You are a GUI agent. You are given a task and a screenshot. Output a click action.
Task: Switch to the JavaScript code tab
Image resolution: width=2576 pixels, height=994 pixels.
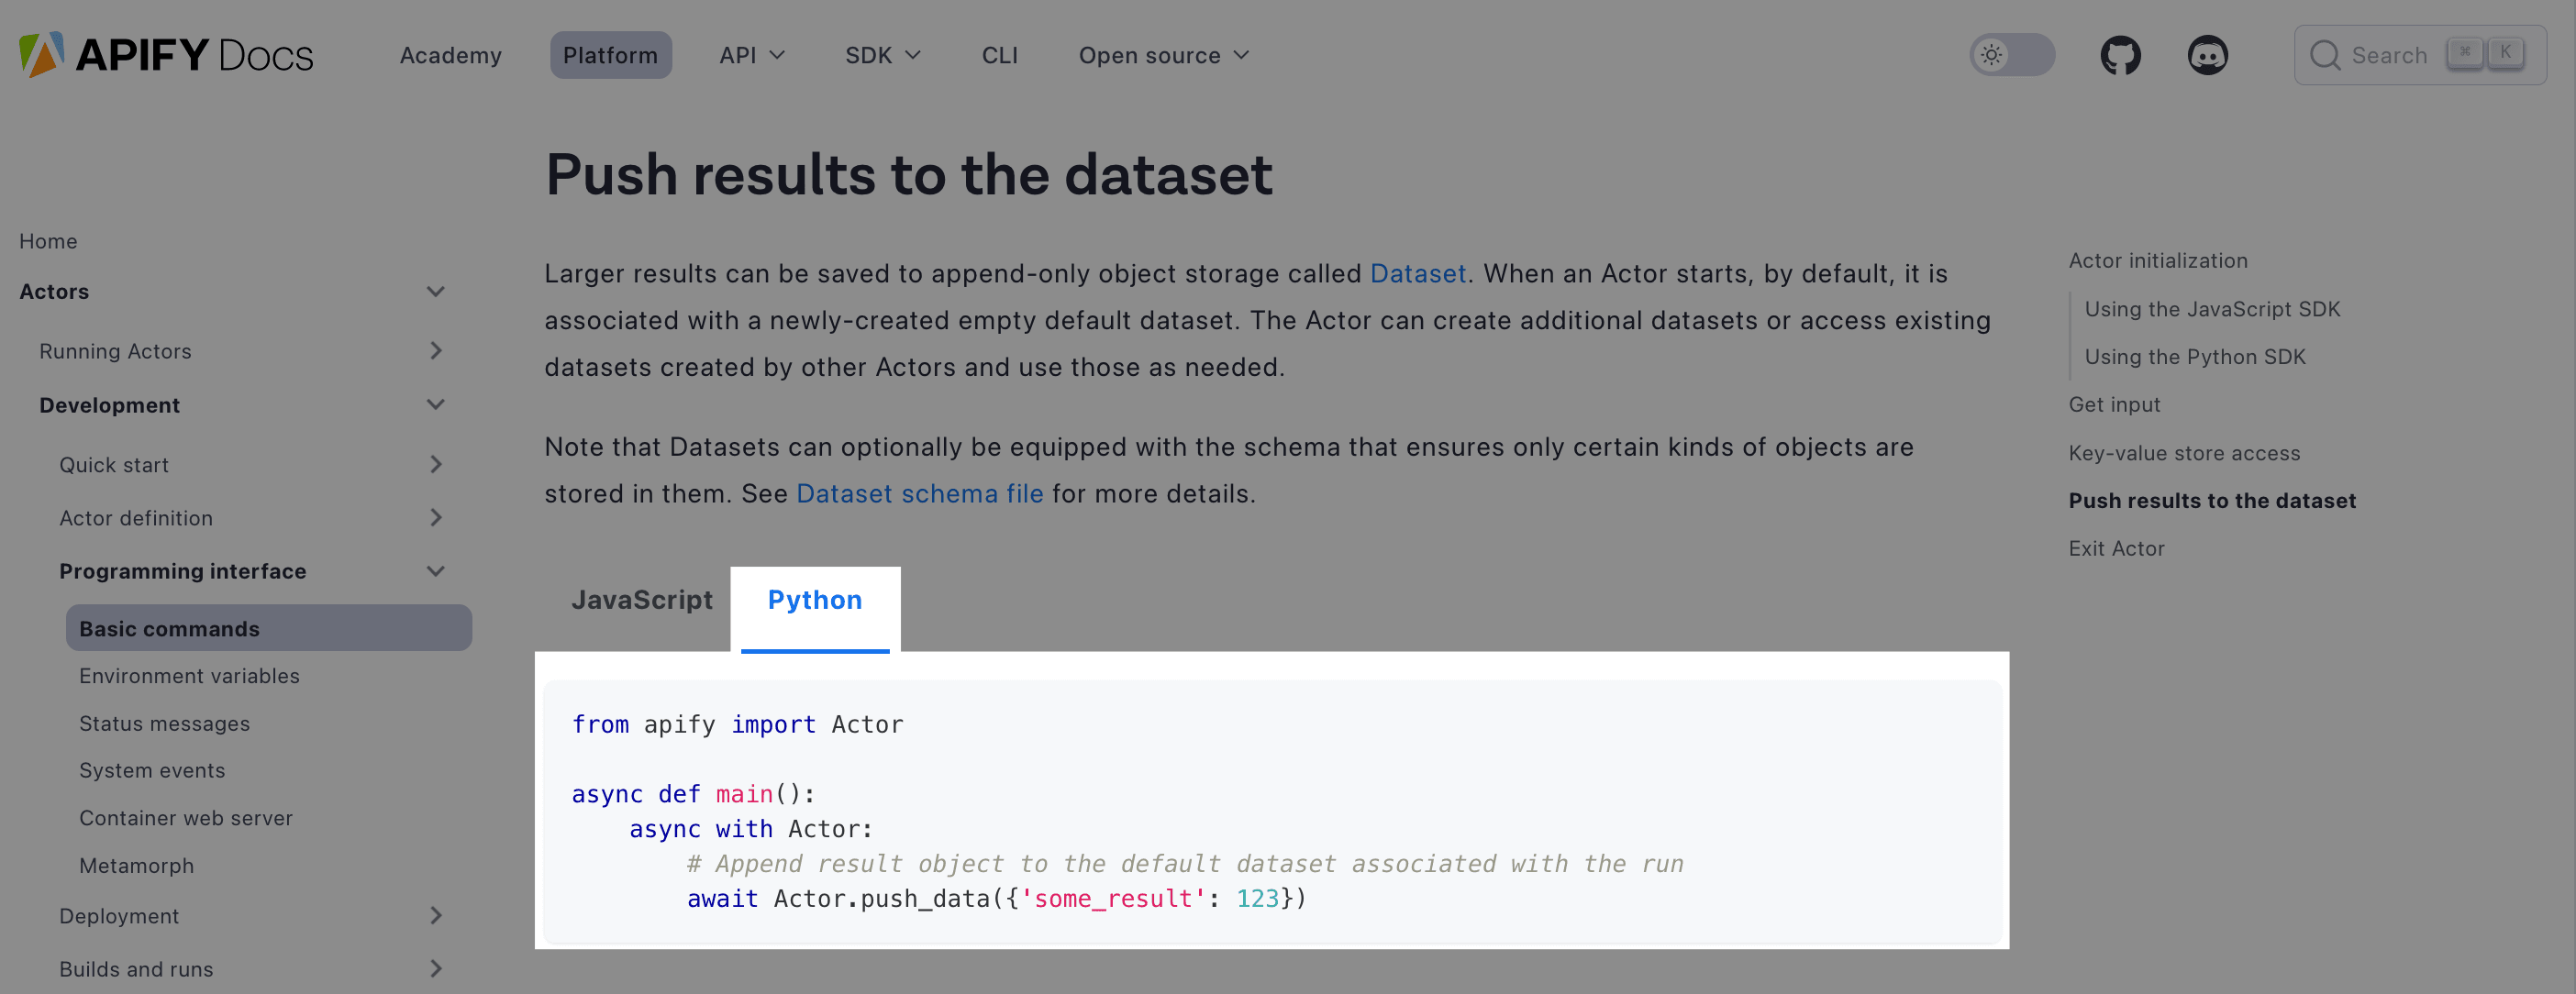pyautogui.click(x=642, y=600)
